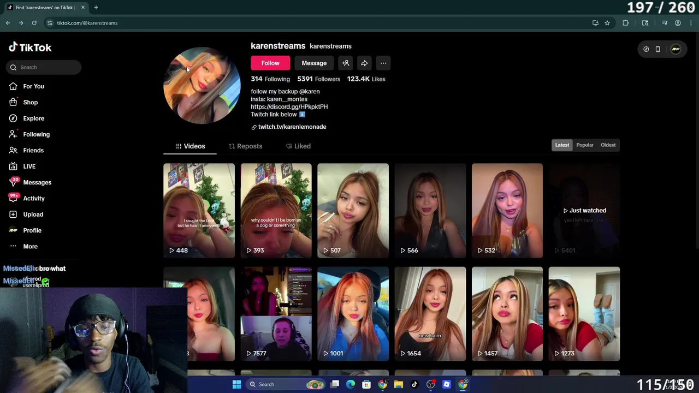
Task: Open your own Profile from the sidebar
Action: point(25,230)
